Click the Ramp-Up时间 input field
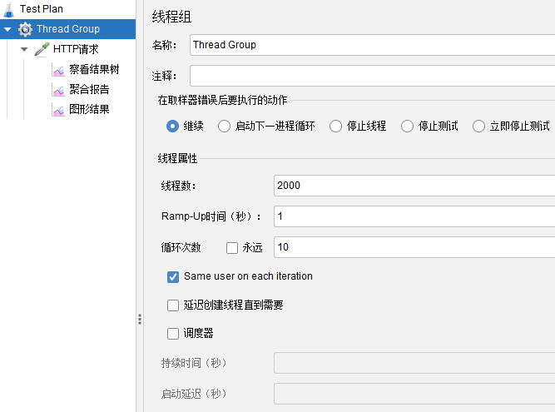This screenshot has height=412, width=555. (414, 216)
